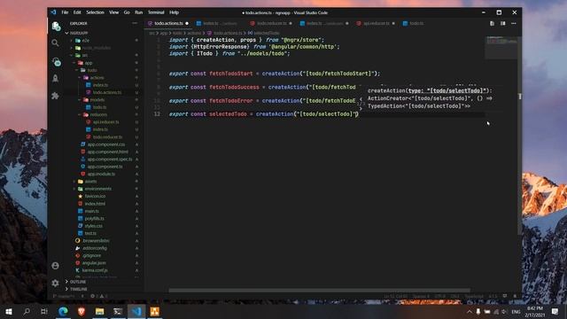Open the Accounts icon in activity bar
This screenshot has height=319, width=567.
[x=55, y=266]
